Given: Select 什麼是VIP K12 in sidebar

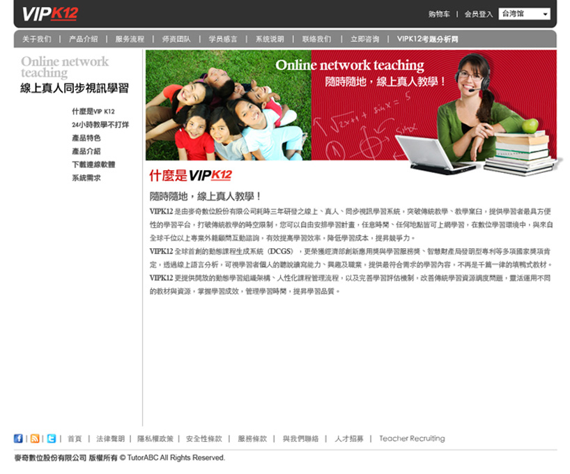Looking at the screenshot, I should coord(93,112).
